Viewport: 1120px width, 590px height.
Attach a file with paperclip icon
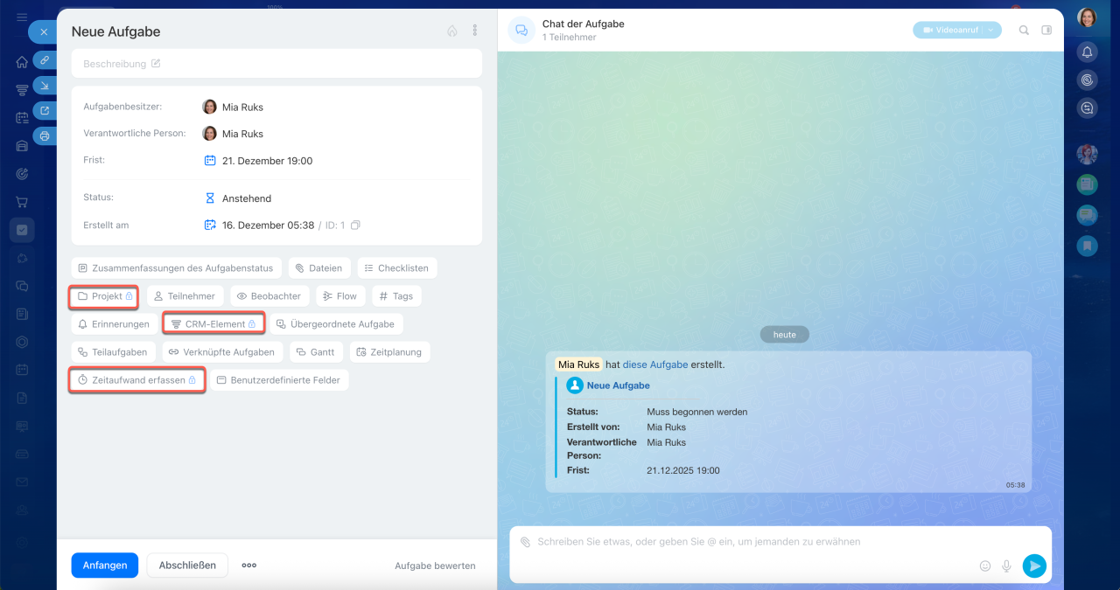click(525, 542)
